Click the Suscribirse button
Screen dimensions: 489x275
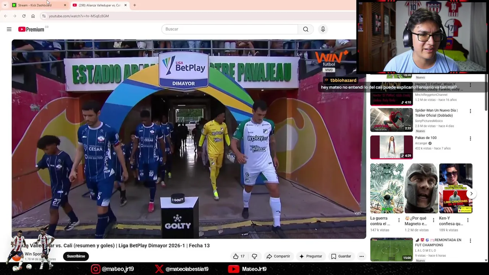(x=76, y=256)
